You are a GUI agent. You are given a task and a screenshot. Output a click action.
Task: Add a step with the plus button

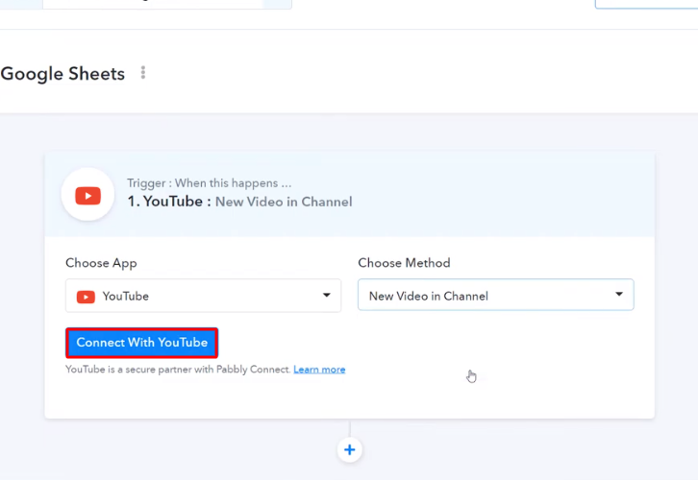point(349,450)
